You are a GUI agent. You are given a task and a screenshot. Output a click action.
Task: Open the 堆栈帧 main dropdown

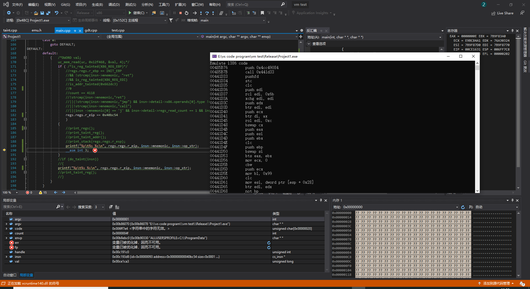(x=264, y=20)
